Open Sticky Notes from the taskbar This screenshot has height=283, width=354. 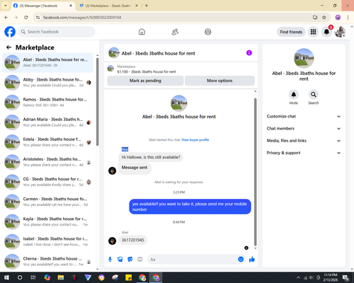click(129, 277)
